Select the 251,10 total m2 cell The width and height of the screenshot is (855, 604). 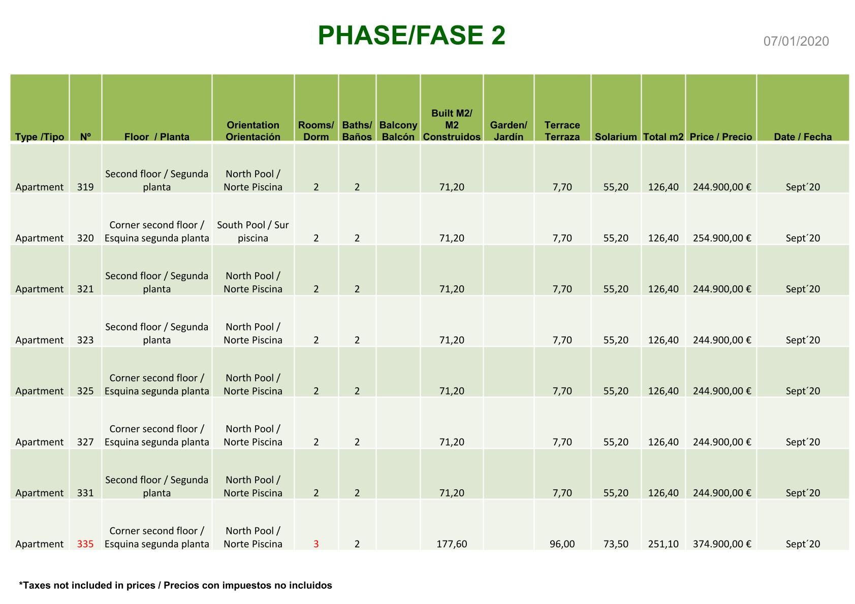[663, 544]
